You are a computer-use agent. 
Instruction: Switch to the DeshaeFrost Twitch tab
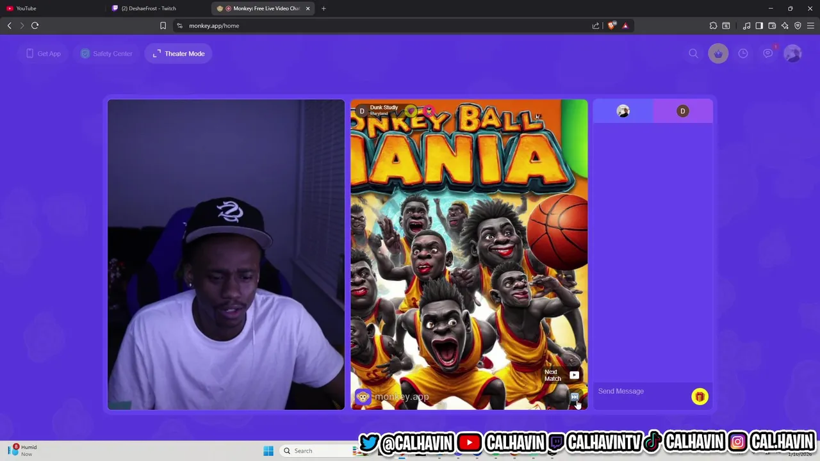coord(158,8)
